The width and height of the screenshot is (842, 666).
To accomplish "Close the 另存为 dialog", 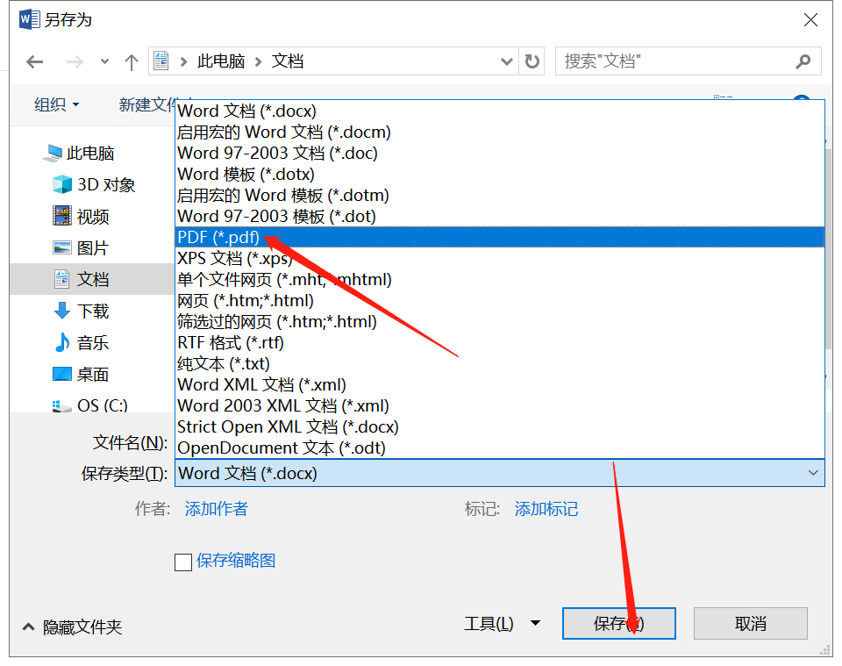I will coord(810,20).
